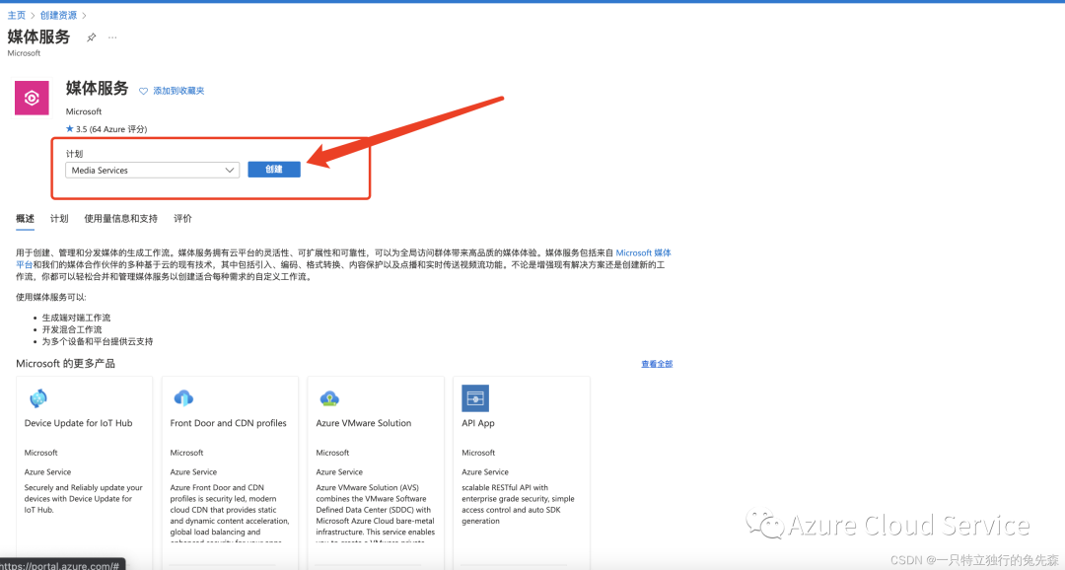This screenshot has width=1065, height=570.
Task: Click the API App card description text
Action: 519,504
